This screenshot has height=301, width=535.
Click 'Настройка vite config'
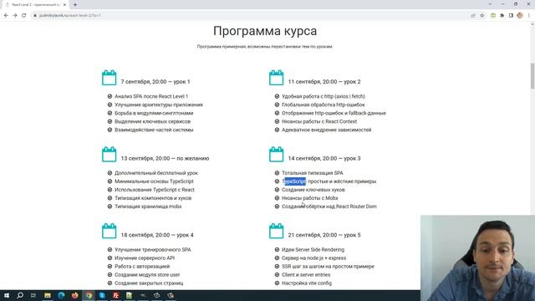(307, 283)
